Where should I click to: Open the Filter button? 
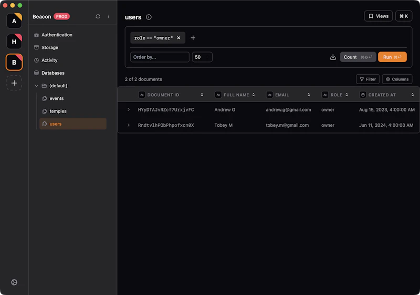[x=367, y=79]
